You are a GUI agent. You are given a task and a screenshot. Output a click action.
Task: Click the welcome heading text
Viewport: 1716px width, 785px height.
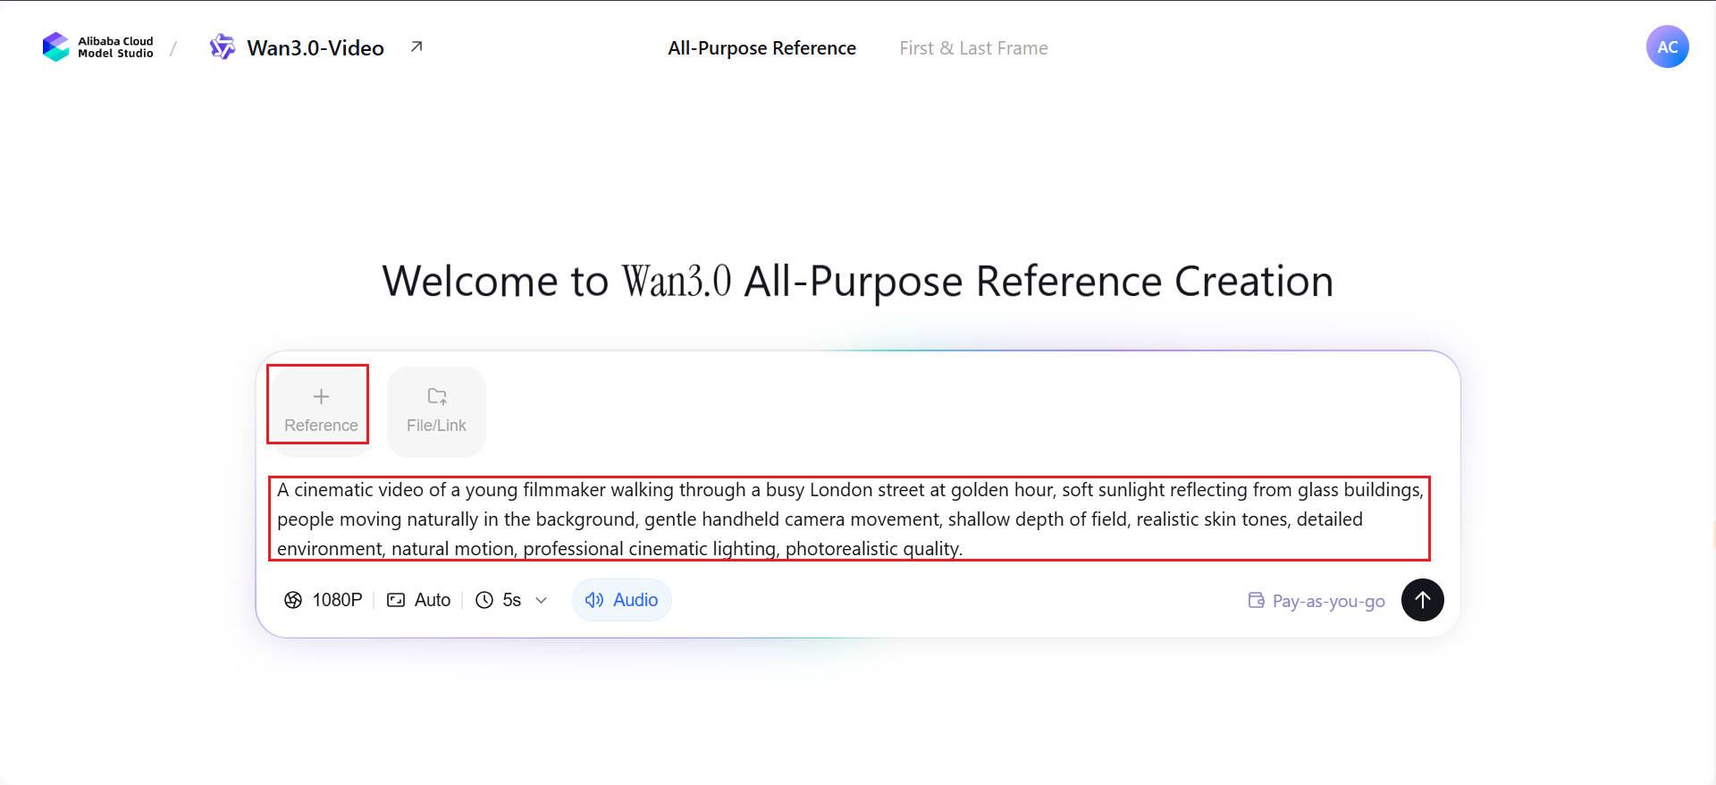click(858, 281)
